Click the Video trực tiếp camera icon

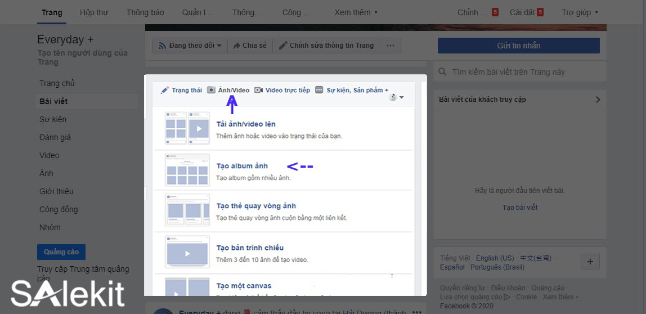[258, 90]
